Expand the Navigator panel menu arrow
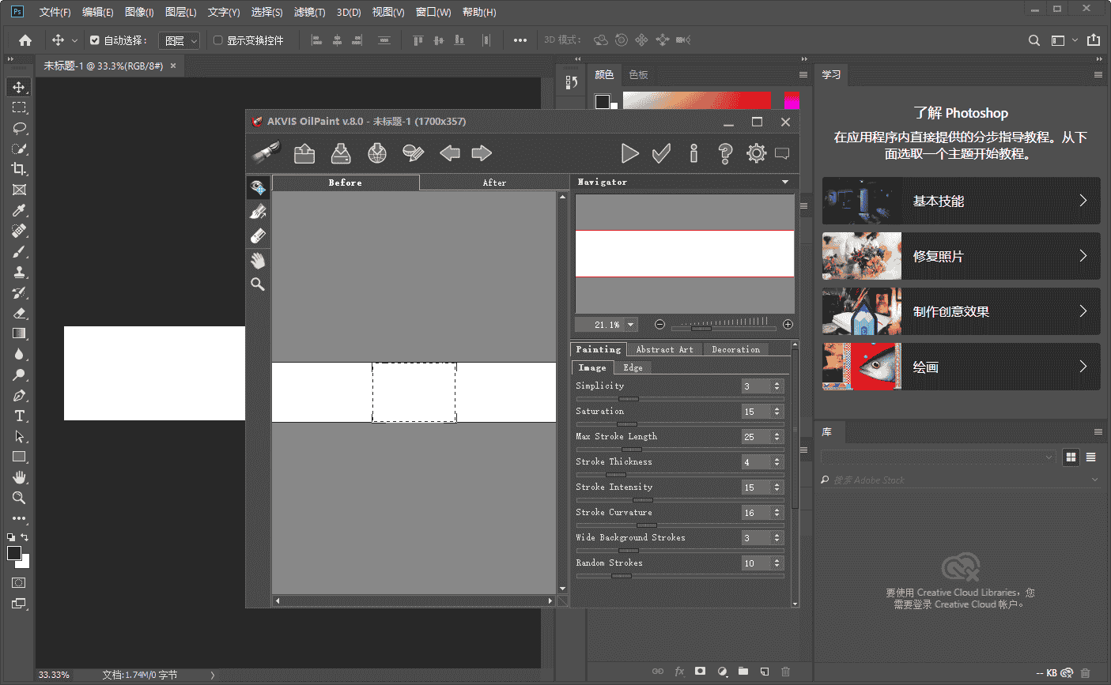Viewport: 1111px width, 685px height. click(784, 182)
